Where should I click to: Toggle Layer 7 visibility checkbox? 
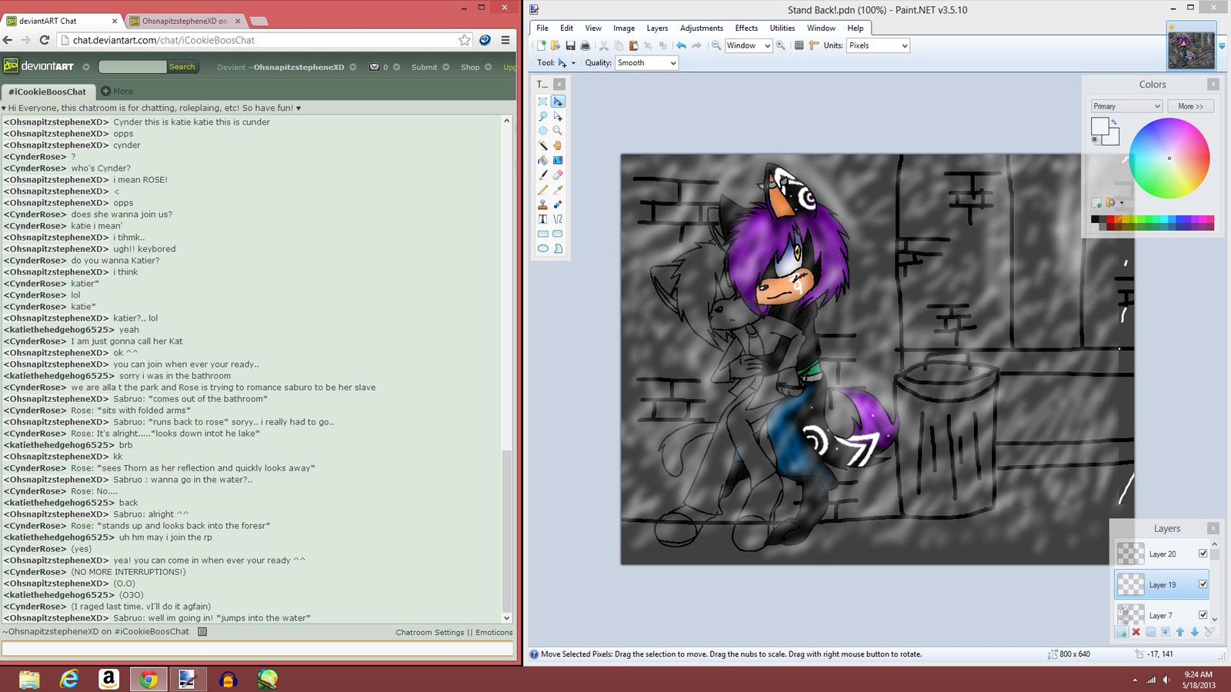(1203, 615)
